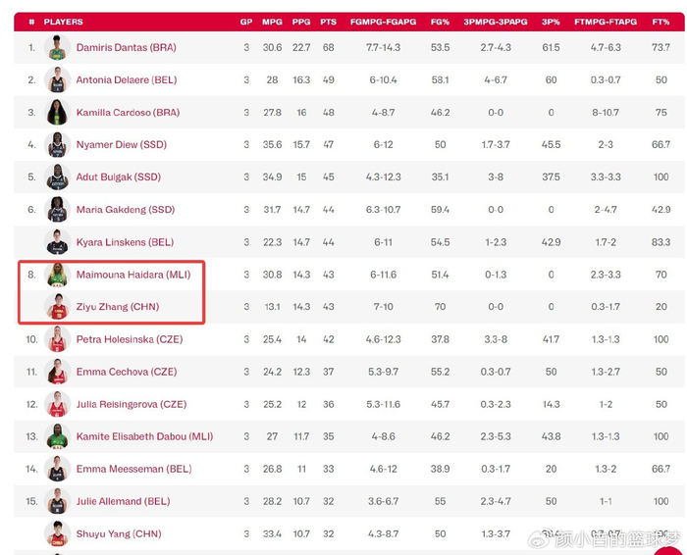Image resolution: width=687 pixels, height=555 pixels.
Task: Click the 3P% column header
Action: point(551,22)
